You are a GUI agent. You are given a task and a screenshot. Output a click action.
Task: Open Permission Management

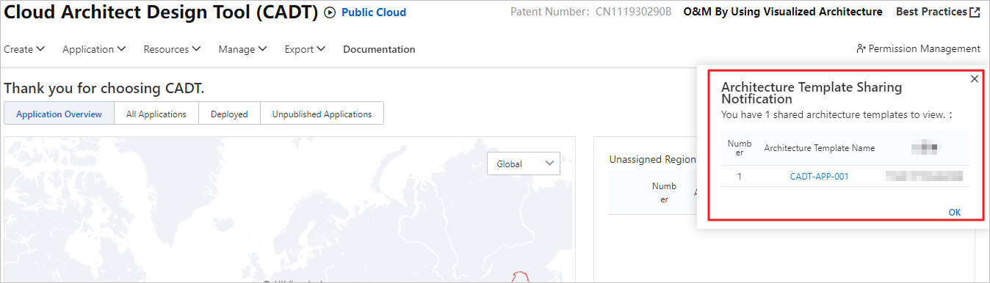point(918,48)
